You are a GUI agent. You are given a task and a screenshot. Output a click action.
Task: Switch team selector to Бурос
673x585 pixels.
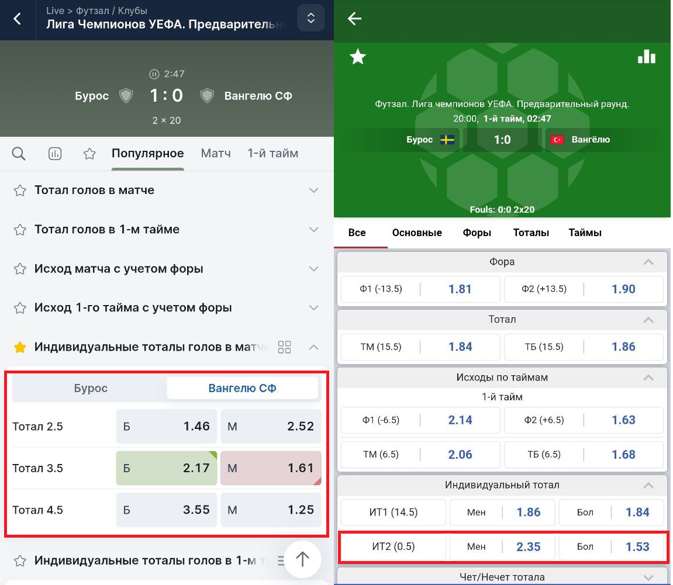click(91, 388)
